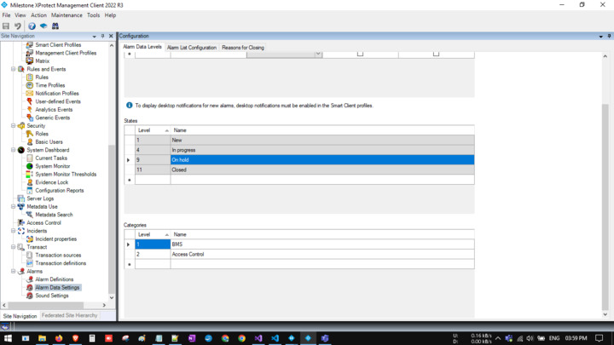Tick the second checkbox in the new alarm-level row
The image size is (614, 345).
click(436, 54)
